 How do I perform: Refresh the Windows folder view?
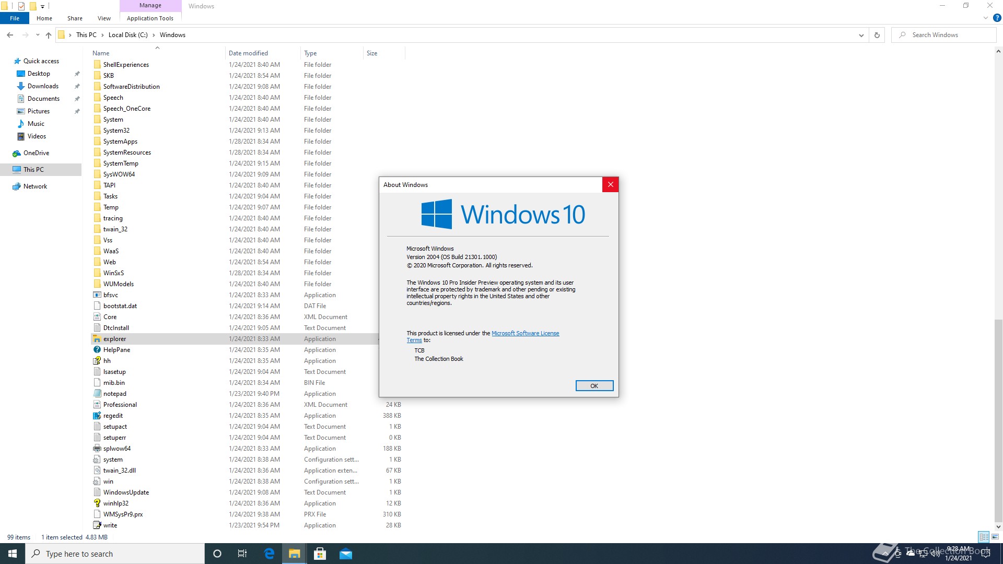pyautogui.click(x=877, y=35)
